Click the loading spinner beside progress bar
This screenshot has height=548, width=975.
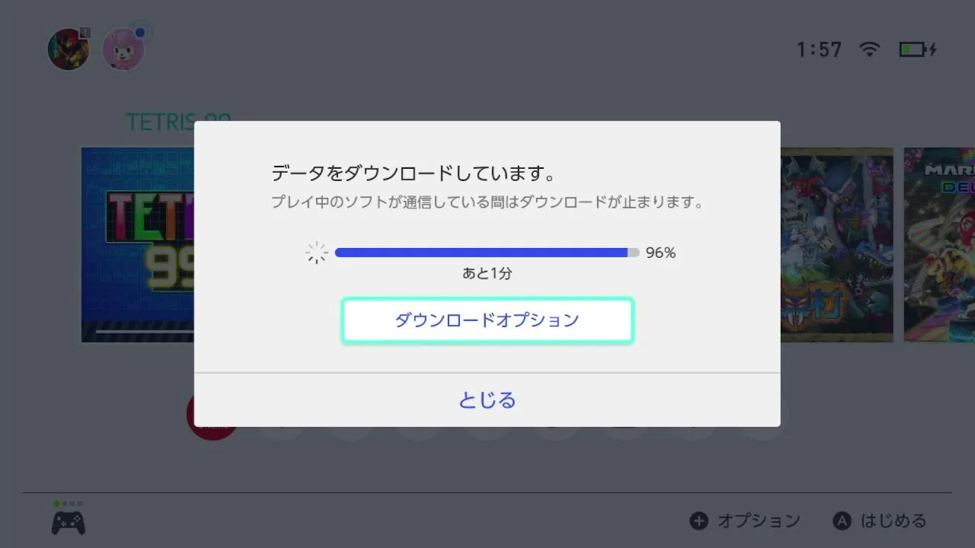tap(316, 253)
